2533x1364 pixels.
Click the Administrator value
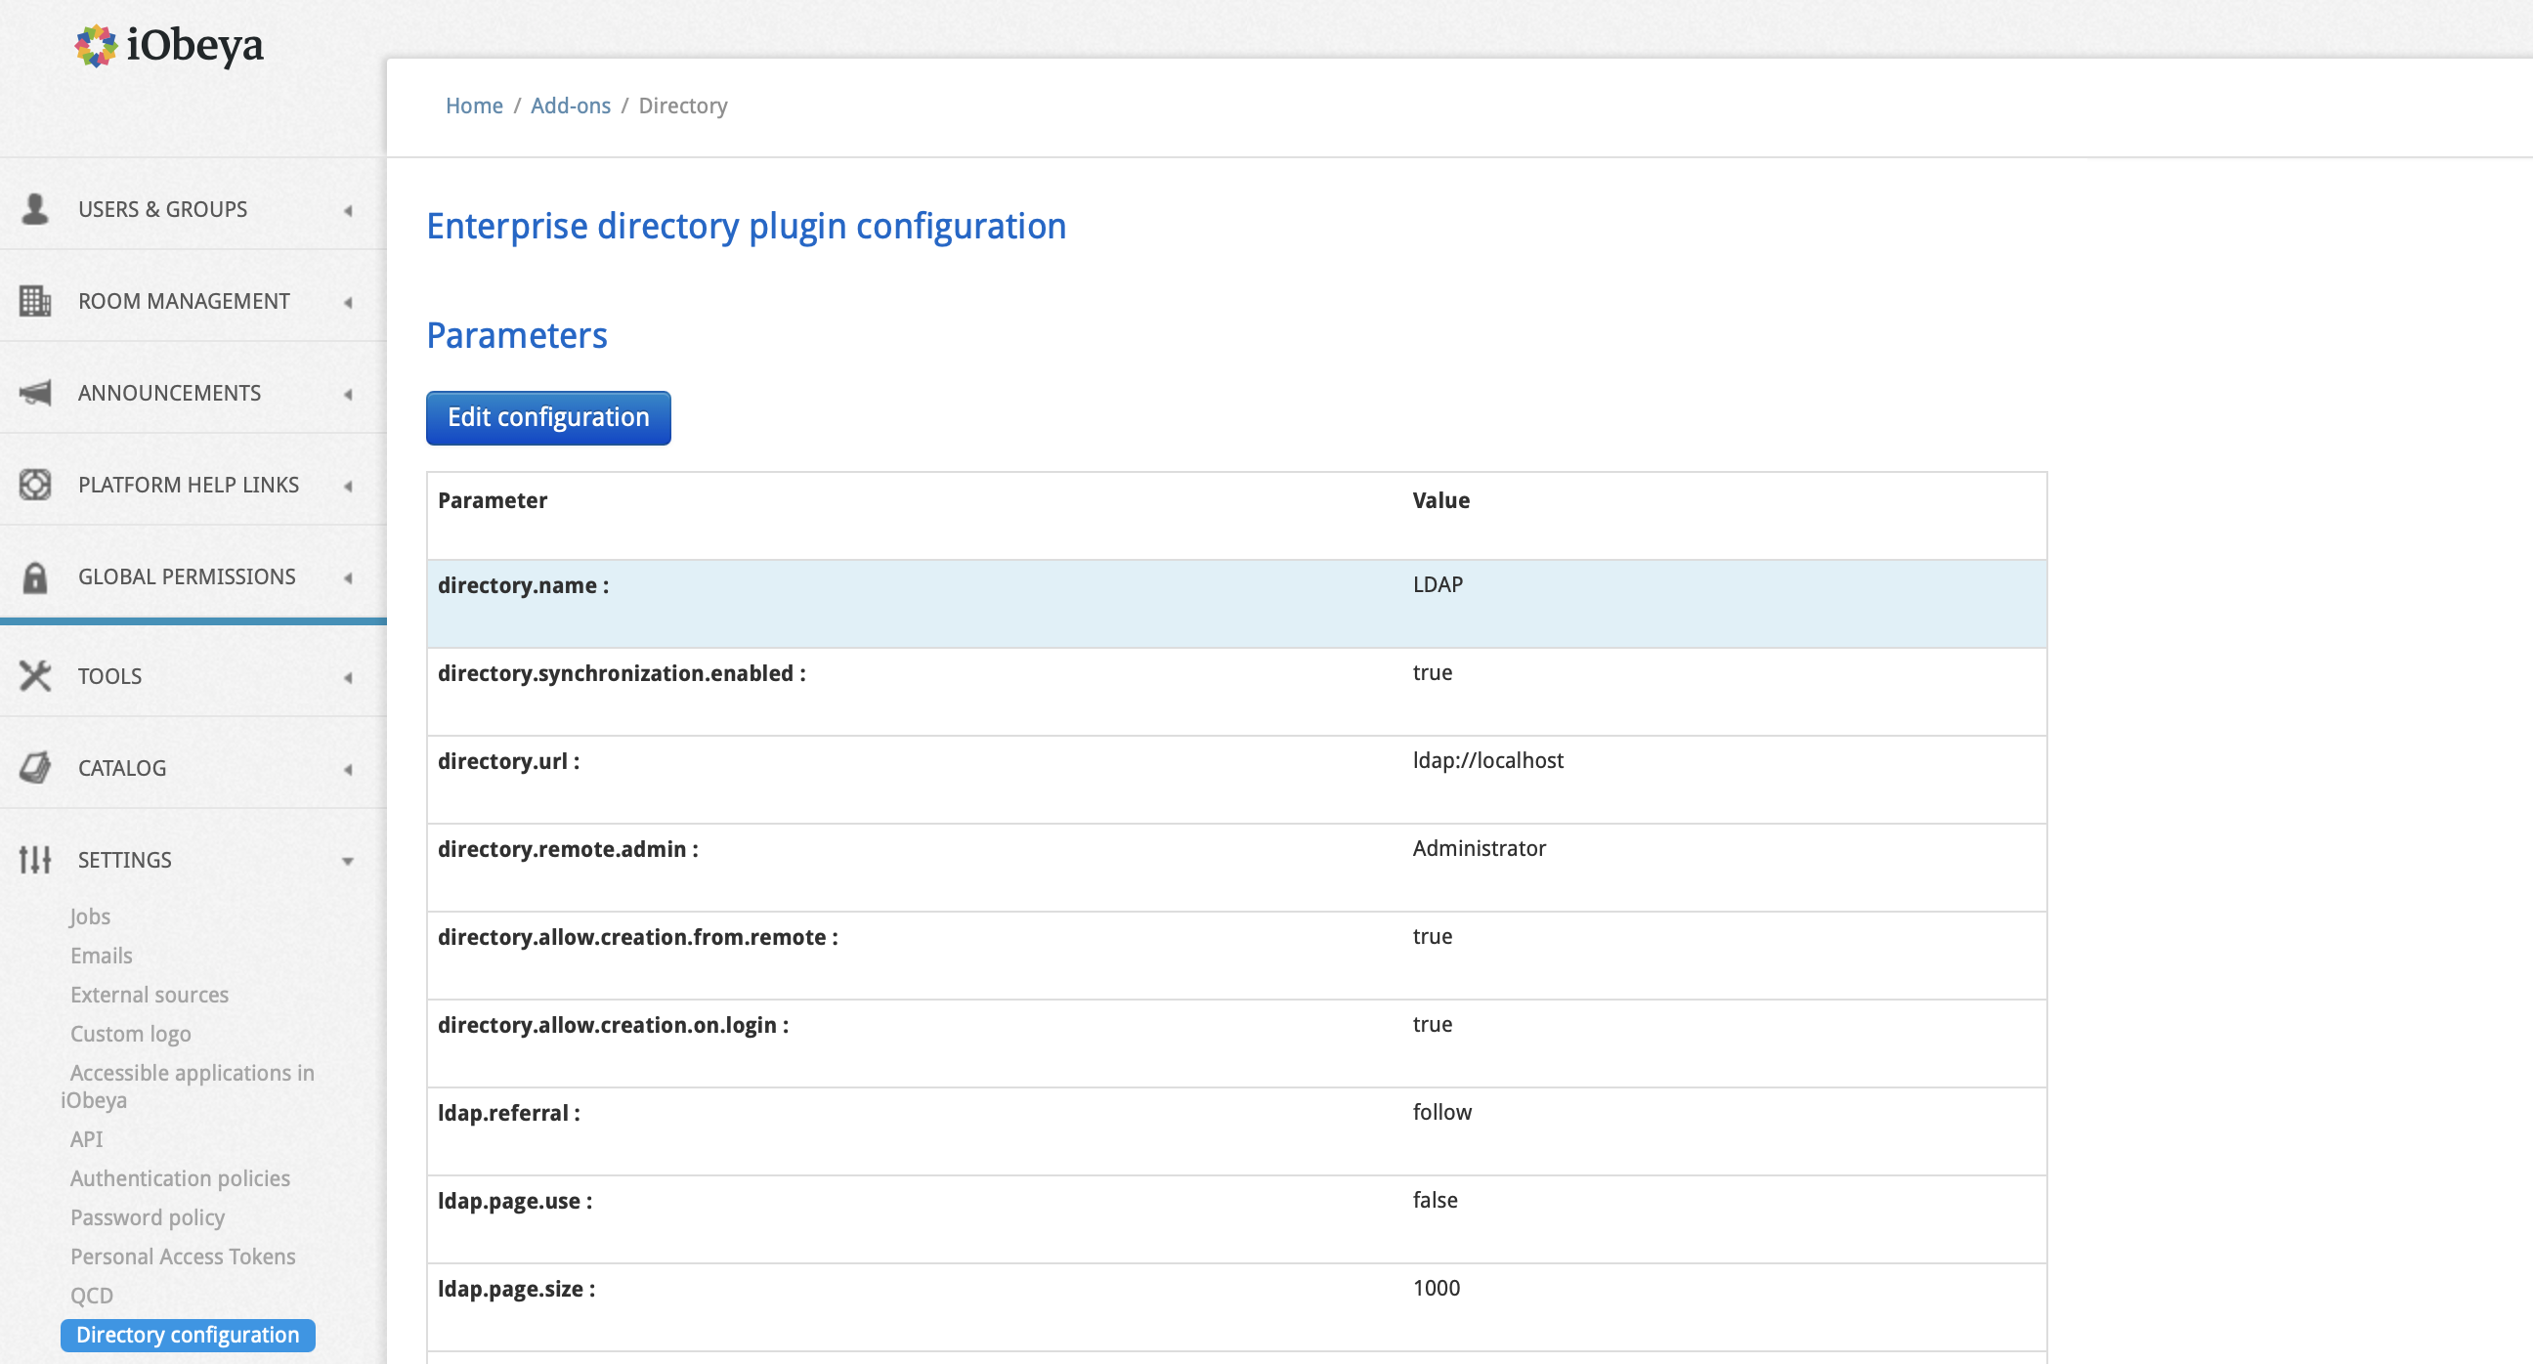point(1479,849)
